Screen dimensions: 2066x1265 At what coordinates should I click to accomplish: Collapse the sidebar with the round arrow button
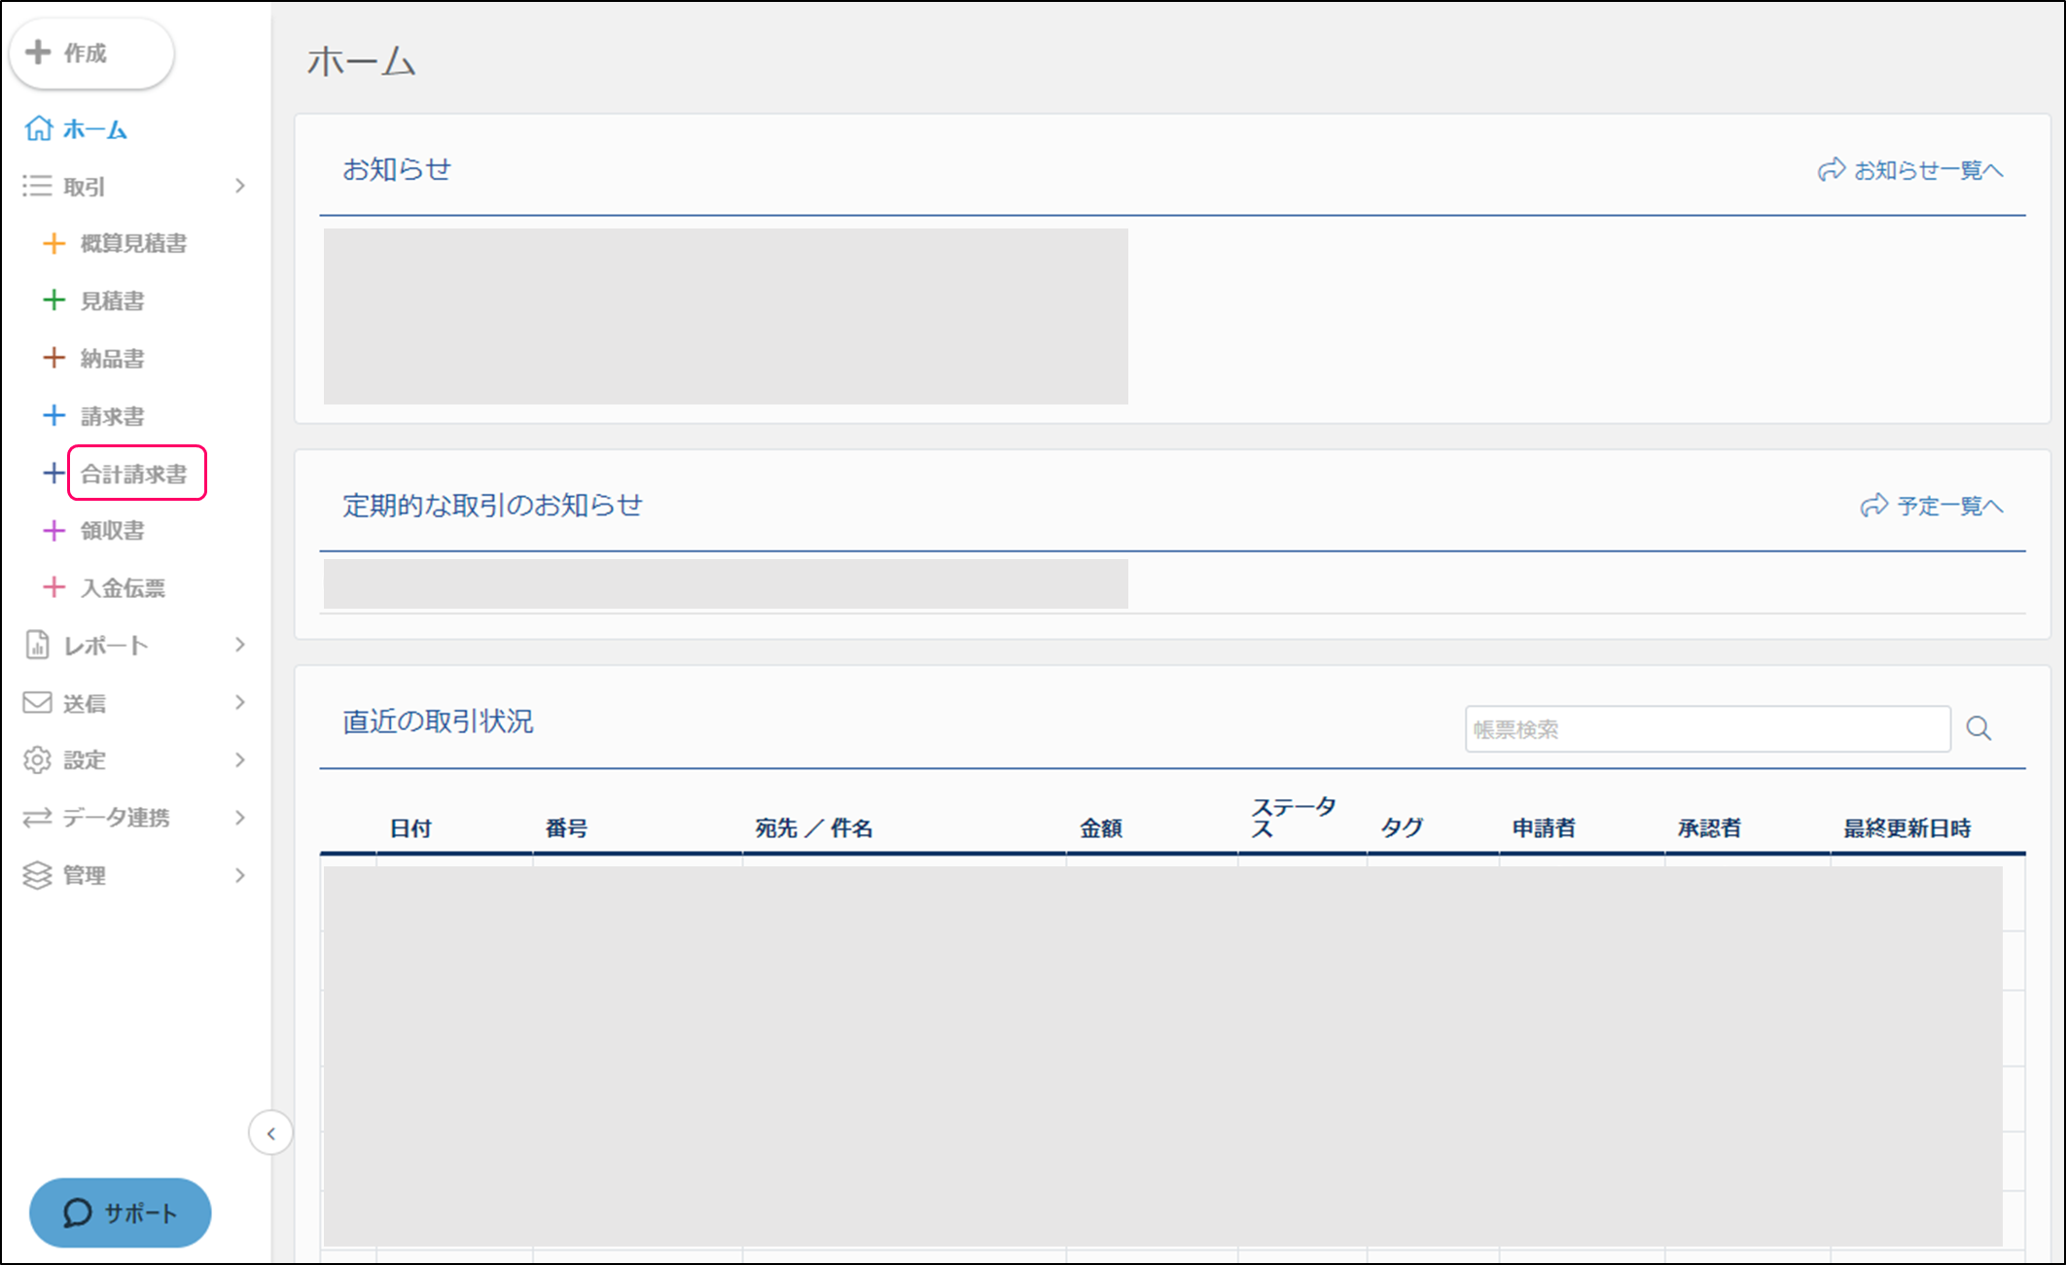[x=271, y=1134]
